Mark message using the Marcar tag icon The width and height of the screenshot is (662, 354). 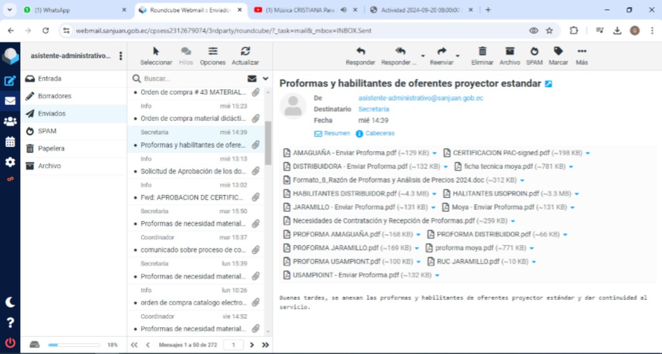coord(558,51)
